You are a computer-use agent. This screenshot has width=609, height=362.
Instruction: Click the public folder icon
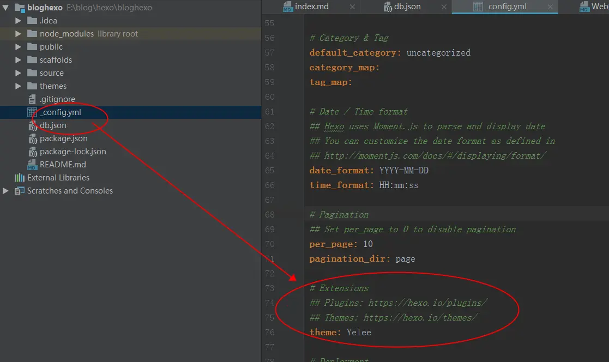coord(32,46)
